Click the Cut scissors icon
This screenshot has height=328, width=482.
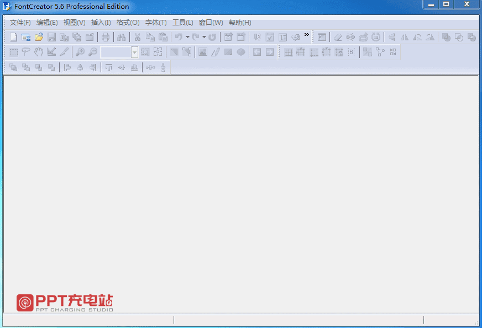tap(138, 37)
